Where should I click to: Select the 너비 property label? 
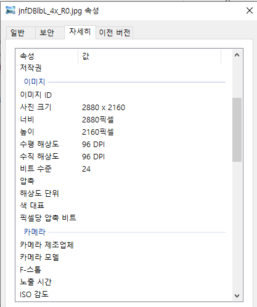coord(27,119)
